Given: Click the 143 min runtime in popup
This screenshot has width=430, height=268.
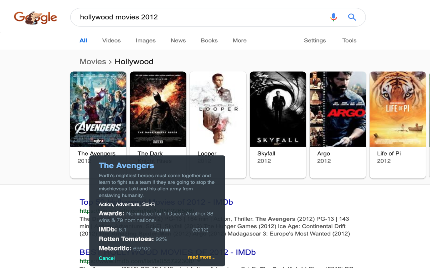Looking at the screenshot, I should pyautogui.click(x=160, y=229).
